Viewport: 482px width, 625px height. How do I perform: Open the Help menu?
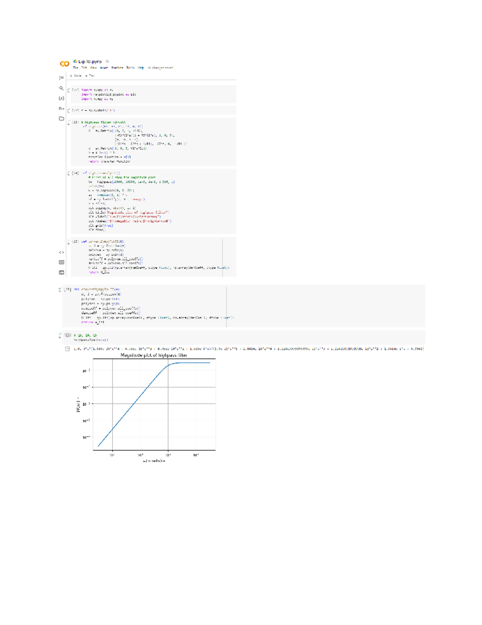click(141, 68)
